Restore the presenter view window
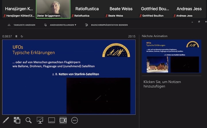The image size is (207, 128). (199, 22)
